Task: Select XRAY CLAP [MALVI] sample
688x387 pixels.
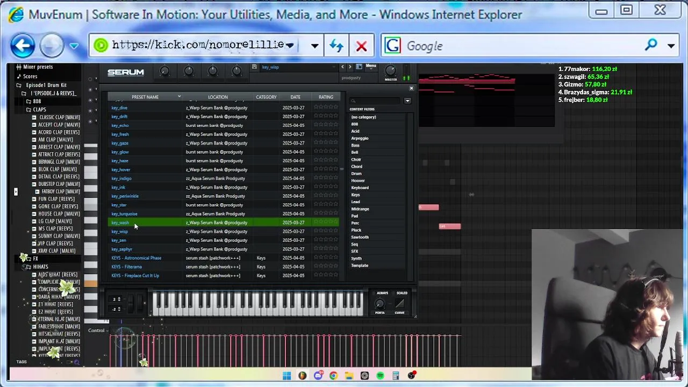Action: (x=56, y=251)
